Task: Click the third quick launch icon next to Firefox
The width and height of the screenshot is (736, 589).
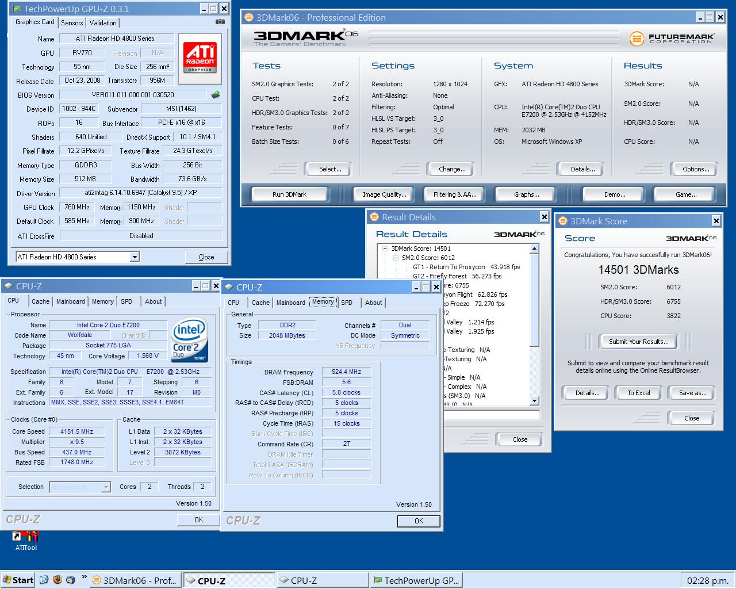Action: (70, 580)
